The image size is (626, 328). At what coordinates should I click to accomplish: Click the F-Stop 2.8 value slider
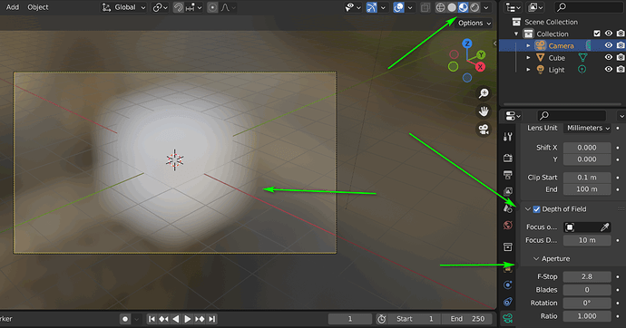587,276
